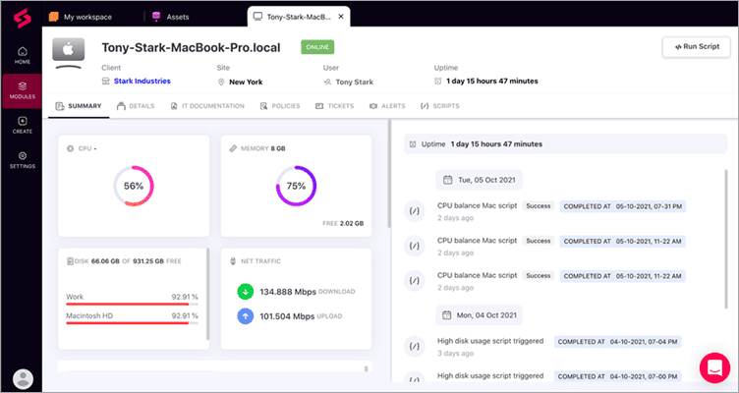The height and width of the screenshot is (393, 739).
Task: Open Settings gear in sidebar
Action: [22, 159]
